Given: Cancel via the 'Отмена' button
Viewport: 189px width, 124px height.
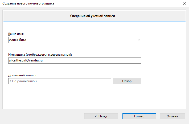Looking at the screenshot, I should (172, 116).
